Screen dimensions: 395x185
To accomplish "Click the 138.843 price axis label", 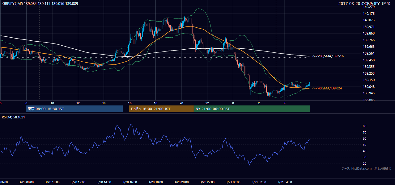I will [369, 100].
